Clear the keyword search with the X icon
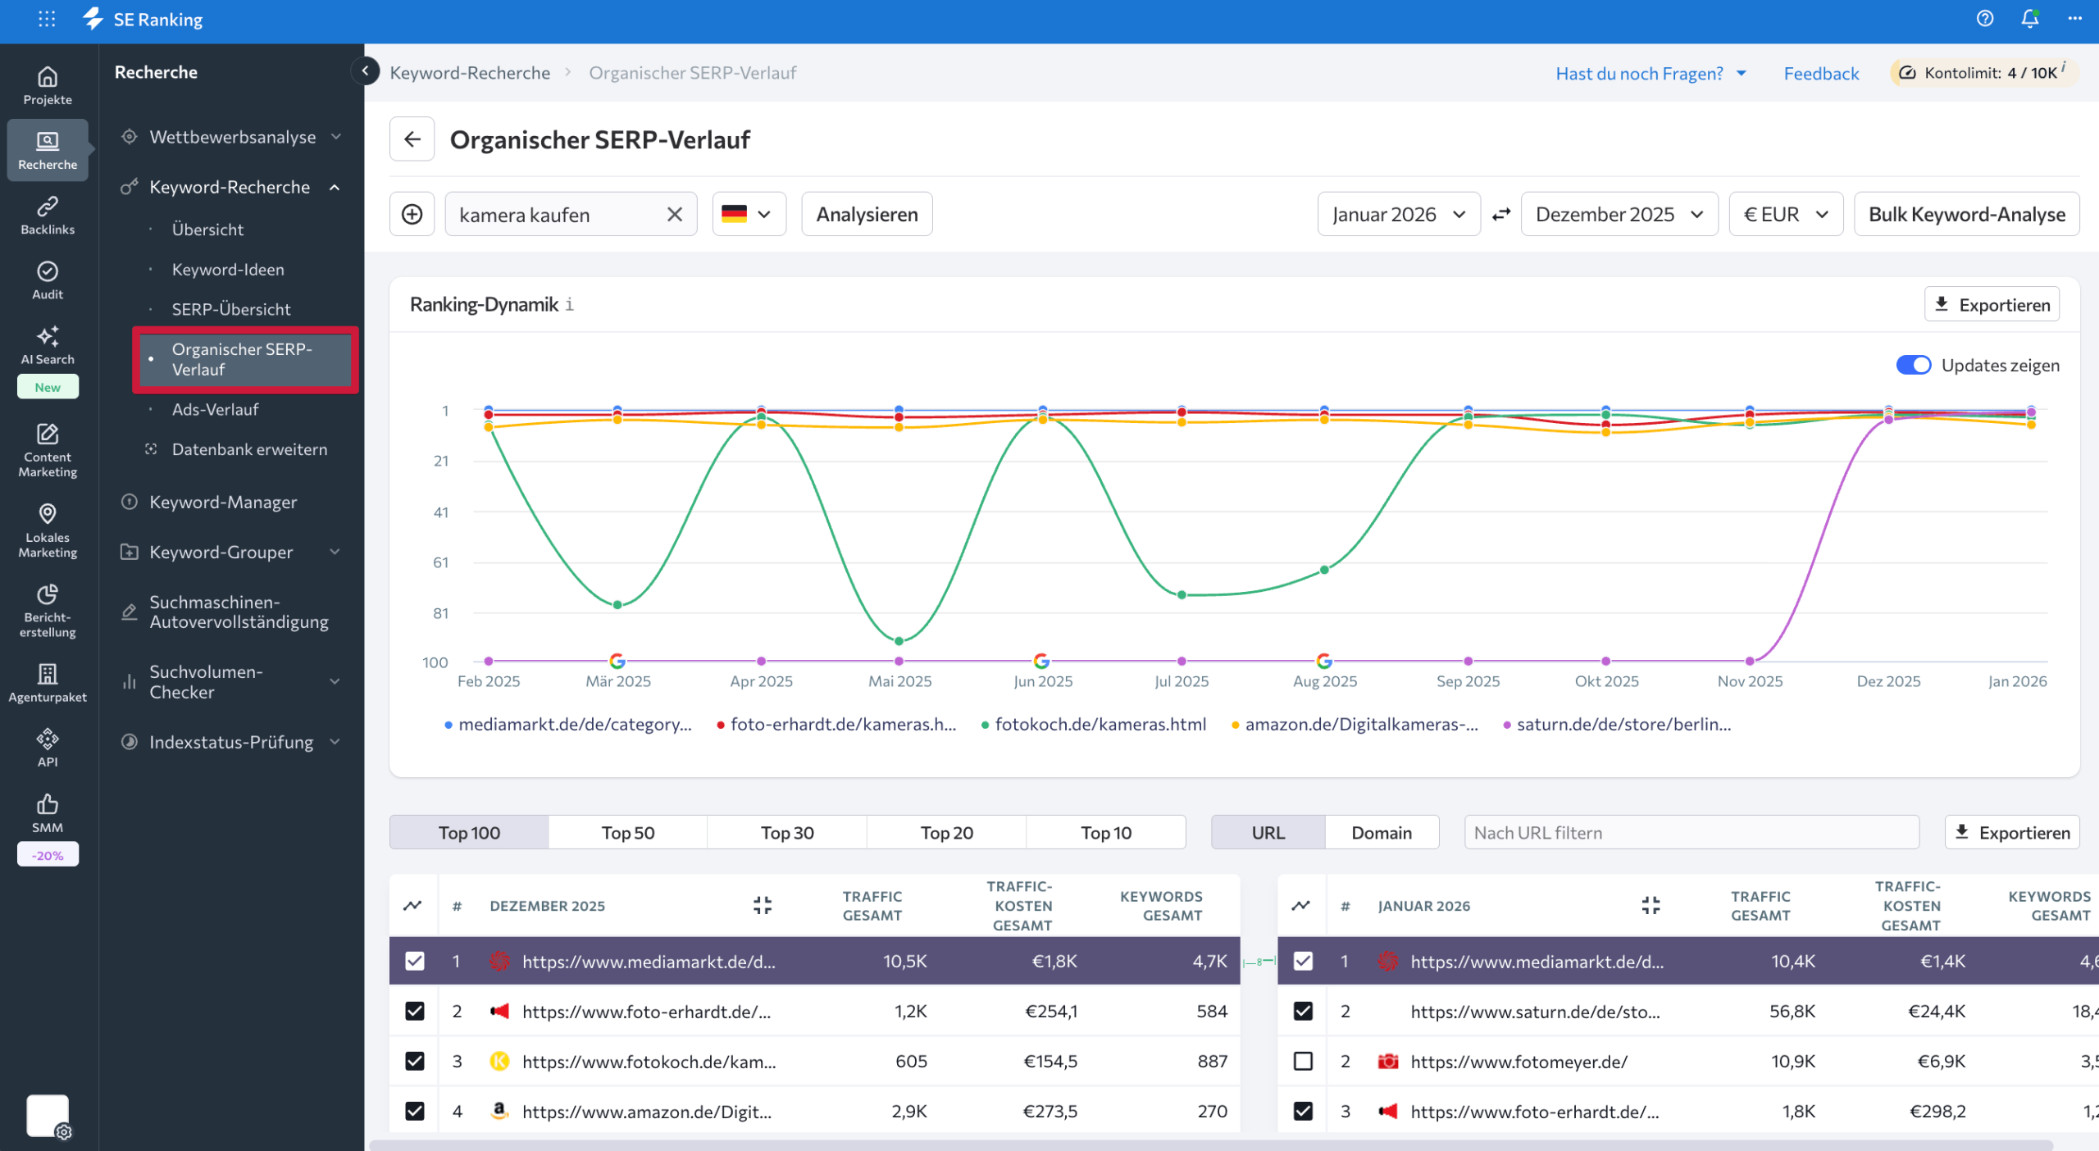Viewport: 2099px width, 1151px height. [674, 214]
